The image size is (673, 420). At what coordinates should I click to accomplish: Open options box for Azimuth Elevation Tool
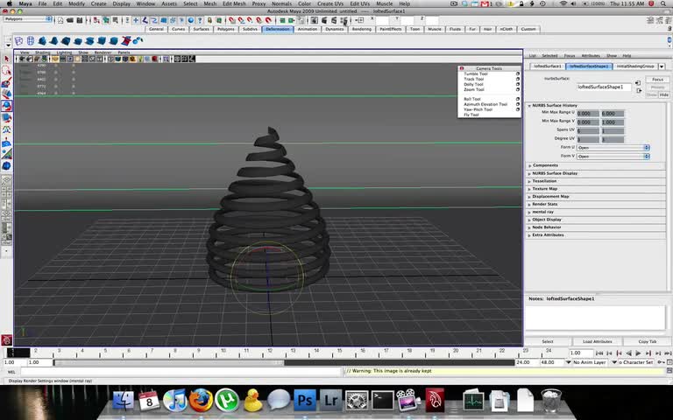[518, 104]
